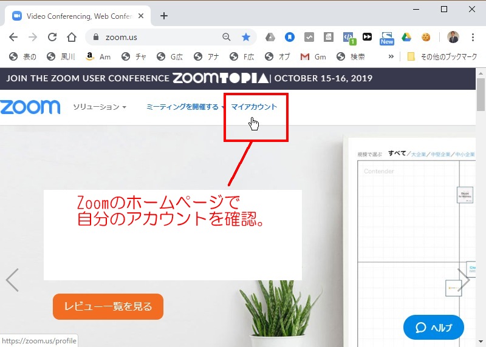Viewport: 486px width, 347px height.
Task: Open the first 表の bookmark
Action: tap(22, 56)
